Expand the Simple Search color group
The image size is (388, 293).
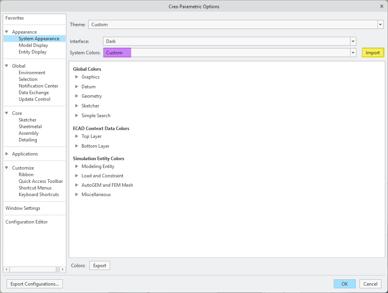77,116
